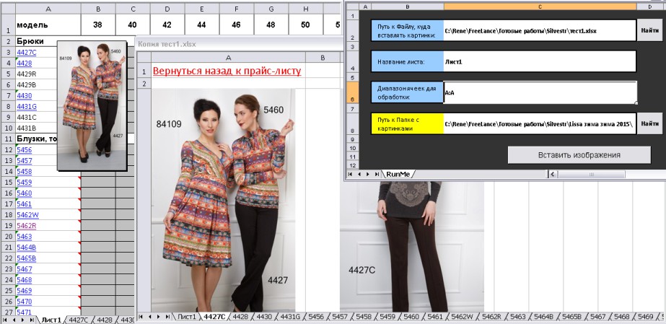Select size header cell 44
Image resolution: width=666 pixels, height=324 pixels.
(x=202, y=25)
